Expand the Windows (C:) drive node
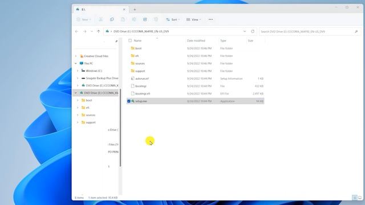The image size is (365, 205). (x=78, y=71)
